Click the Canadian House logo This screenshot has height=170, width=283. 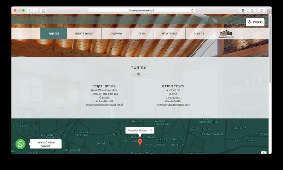[x=226, y=34]
